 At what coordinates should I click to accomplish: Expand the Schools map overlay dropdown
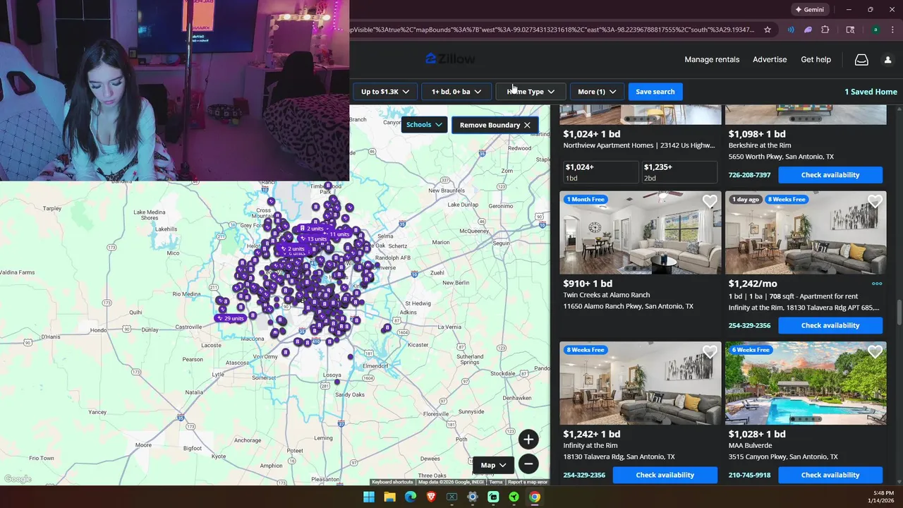tap(424, 125)
